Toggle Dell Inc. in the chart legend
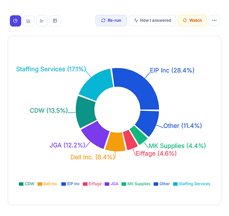229x216 pixels. (x=48, y=184)
